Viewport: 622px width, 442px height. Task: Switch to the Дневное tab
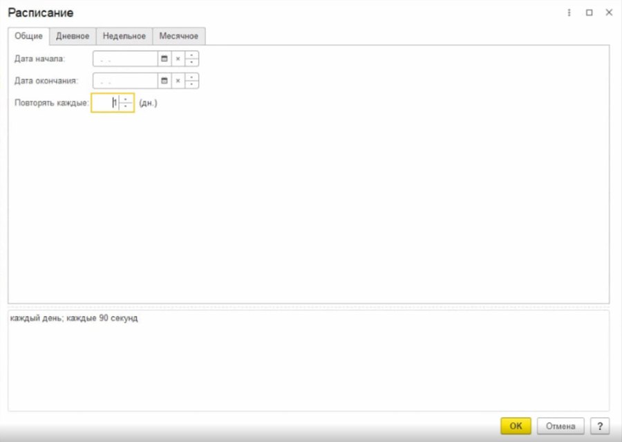coord(73,36)
